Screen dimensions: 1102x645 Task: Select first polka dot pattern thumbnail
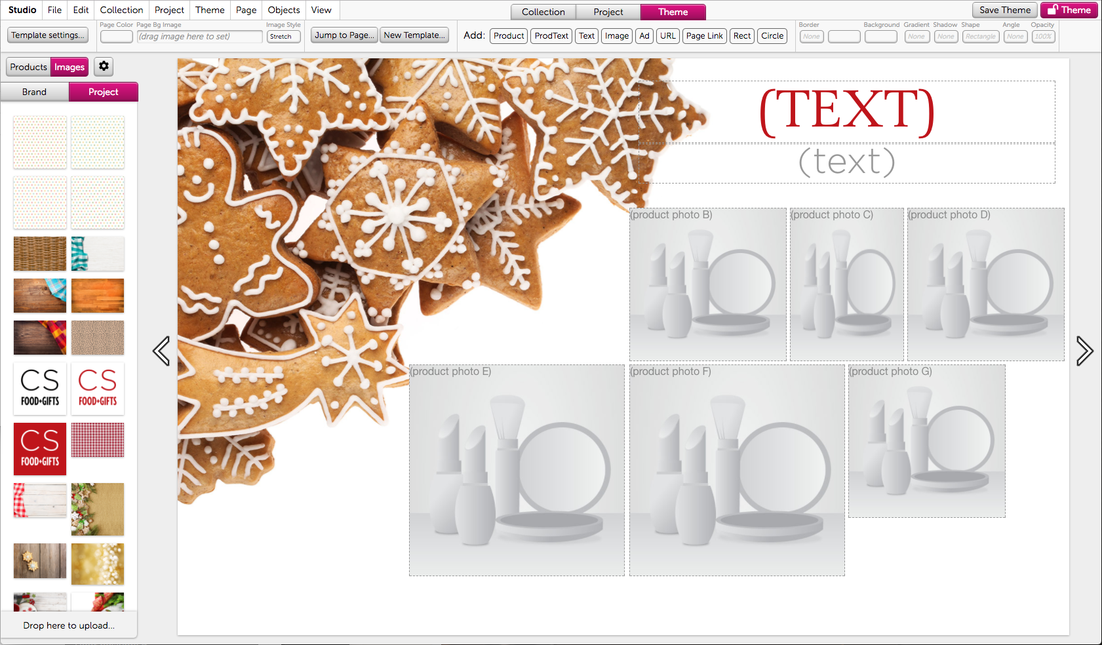coord(40,142)
